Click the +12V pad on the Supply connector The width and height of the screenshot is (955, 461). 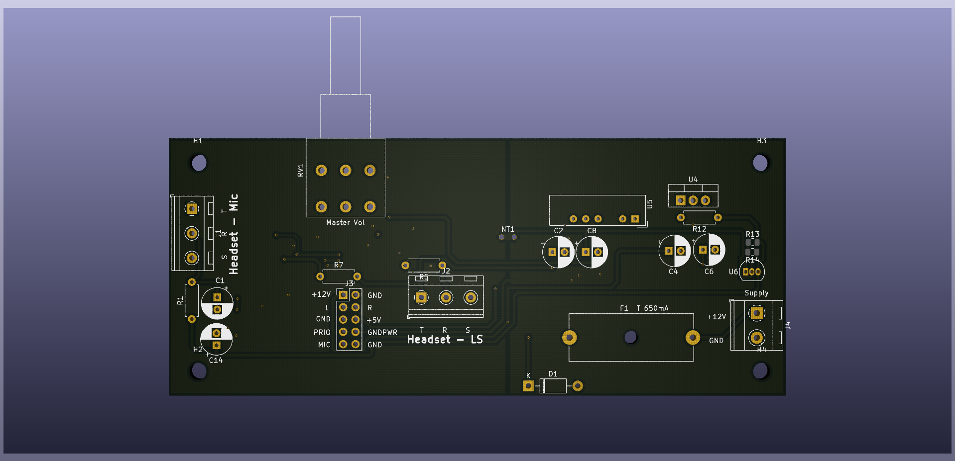(756, 313)
